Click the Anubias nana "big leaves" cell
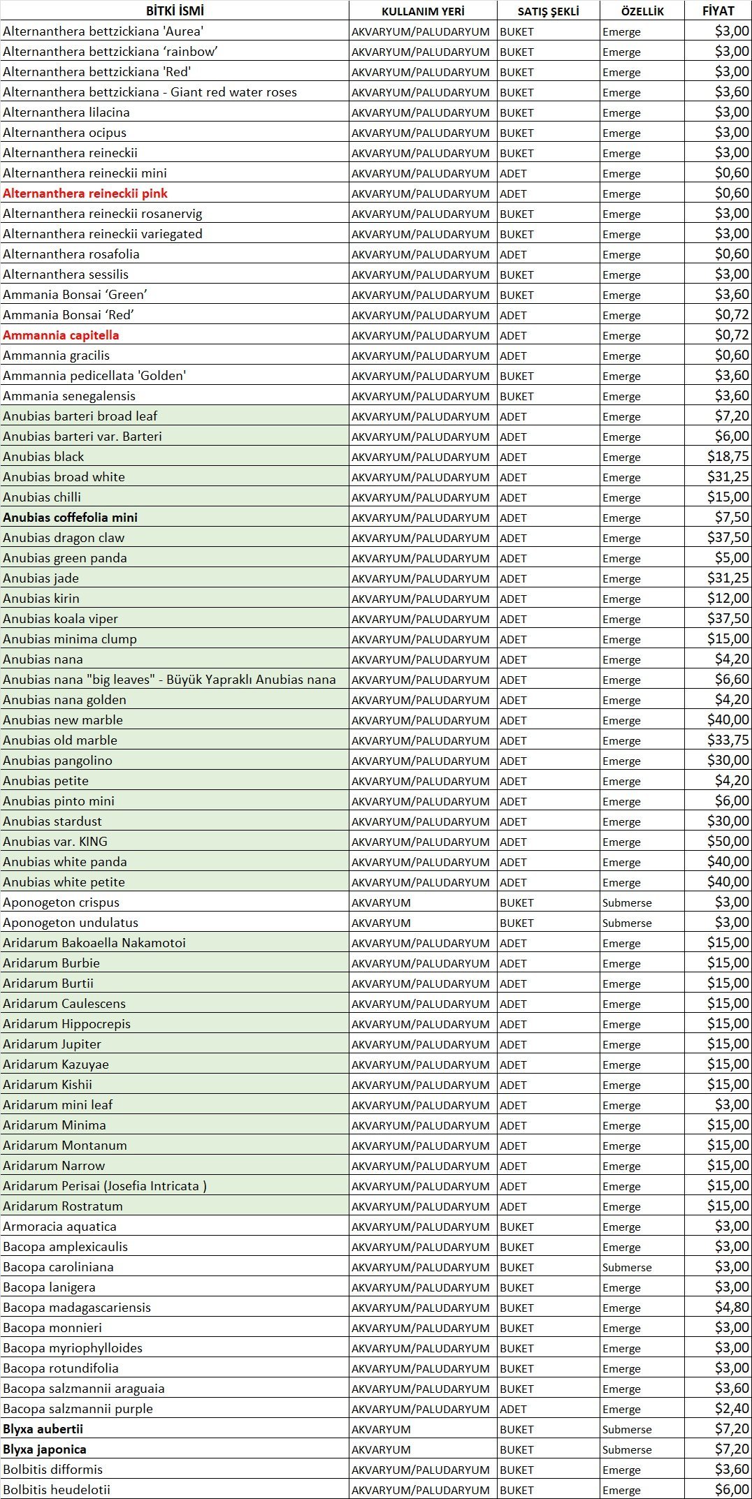Image resolution: width=752 pixels, height=1499 pixels. 169,680
